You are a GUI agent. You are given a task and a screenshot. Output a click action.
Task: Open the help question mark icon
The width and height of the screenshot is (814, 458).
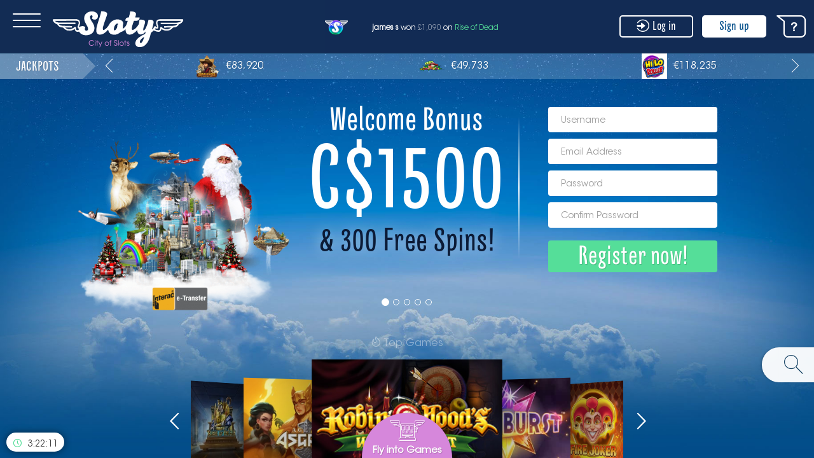(x=792, y=27)
